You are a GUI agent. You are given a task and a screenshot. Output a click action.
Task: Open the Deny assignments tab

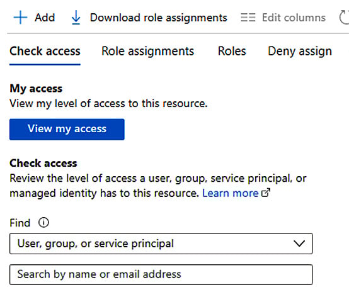click(x=300, y=52)
